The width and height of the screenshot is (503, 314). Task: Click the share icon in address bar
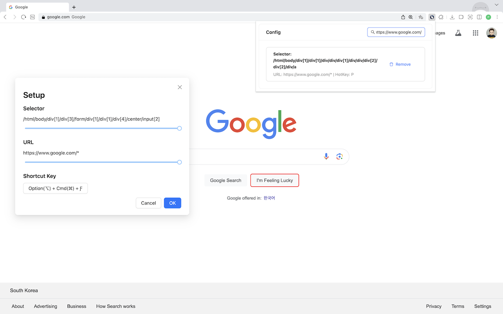403,17
